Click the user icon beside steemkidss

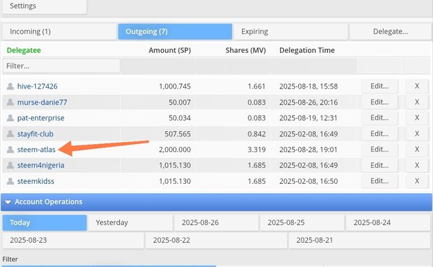(10, 181)
